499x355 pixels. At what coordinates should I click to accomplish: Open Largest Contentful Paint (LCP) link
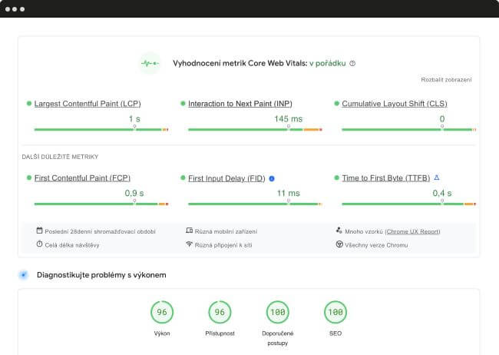tap(87, 104)
